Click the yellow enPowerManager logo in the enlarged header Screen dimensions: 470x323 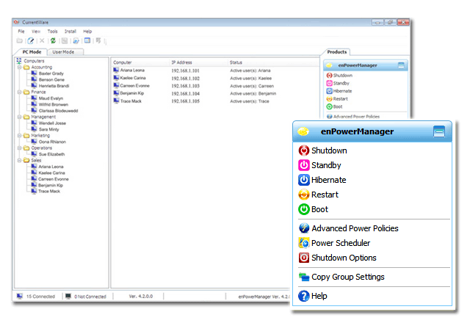coord(303,131)
